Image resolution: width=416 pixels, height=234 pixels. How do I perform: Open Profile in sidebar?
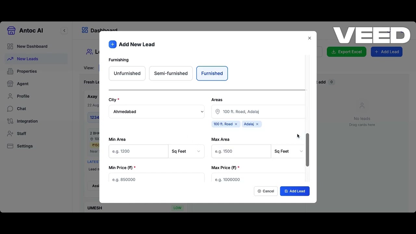[x=36, y=96]
